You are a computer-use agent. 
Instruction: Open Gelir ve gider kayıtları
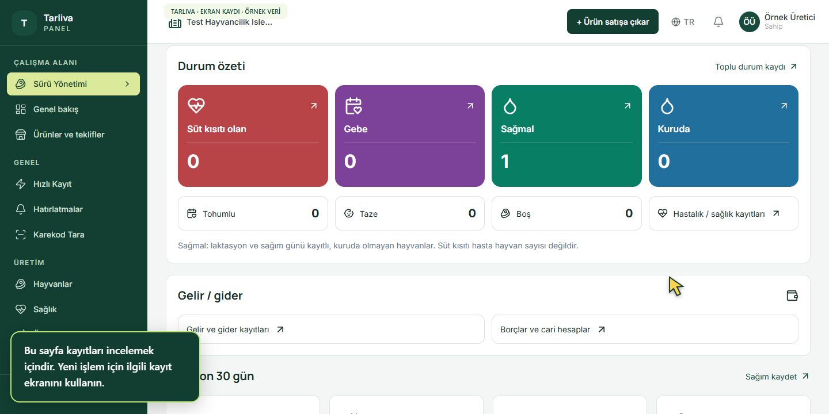(x=331, y=329)
